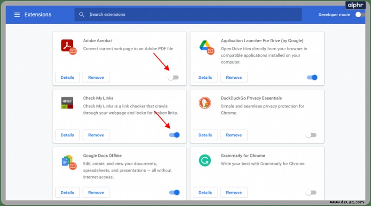
Task: Open Details for Google Docs Offline
Action: click(67, 193)
